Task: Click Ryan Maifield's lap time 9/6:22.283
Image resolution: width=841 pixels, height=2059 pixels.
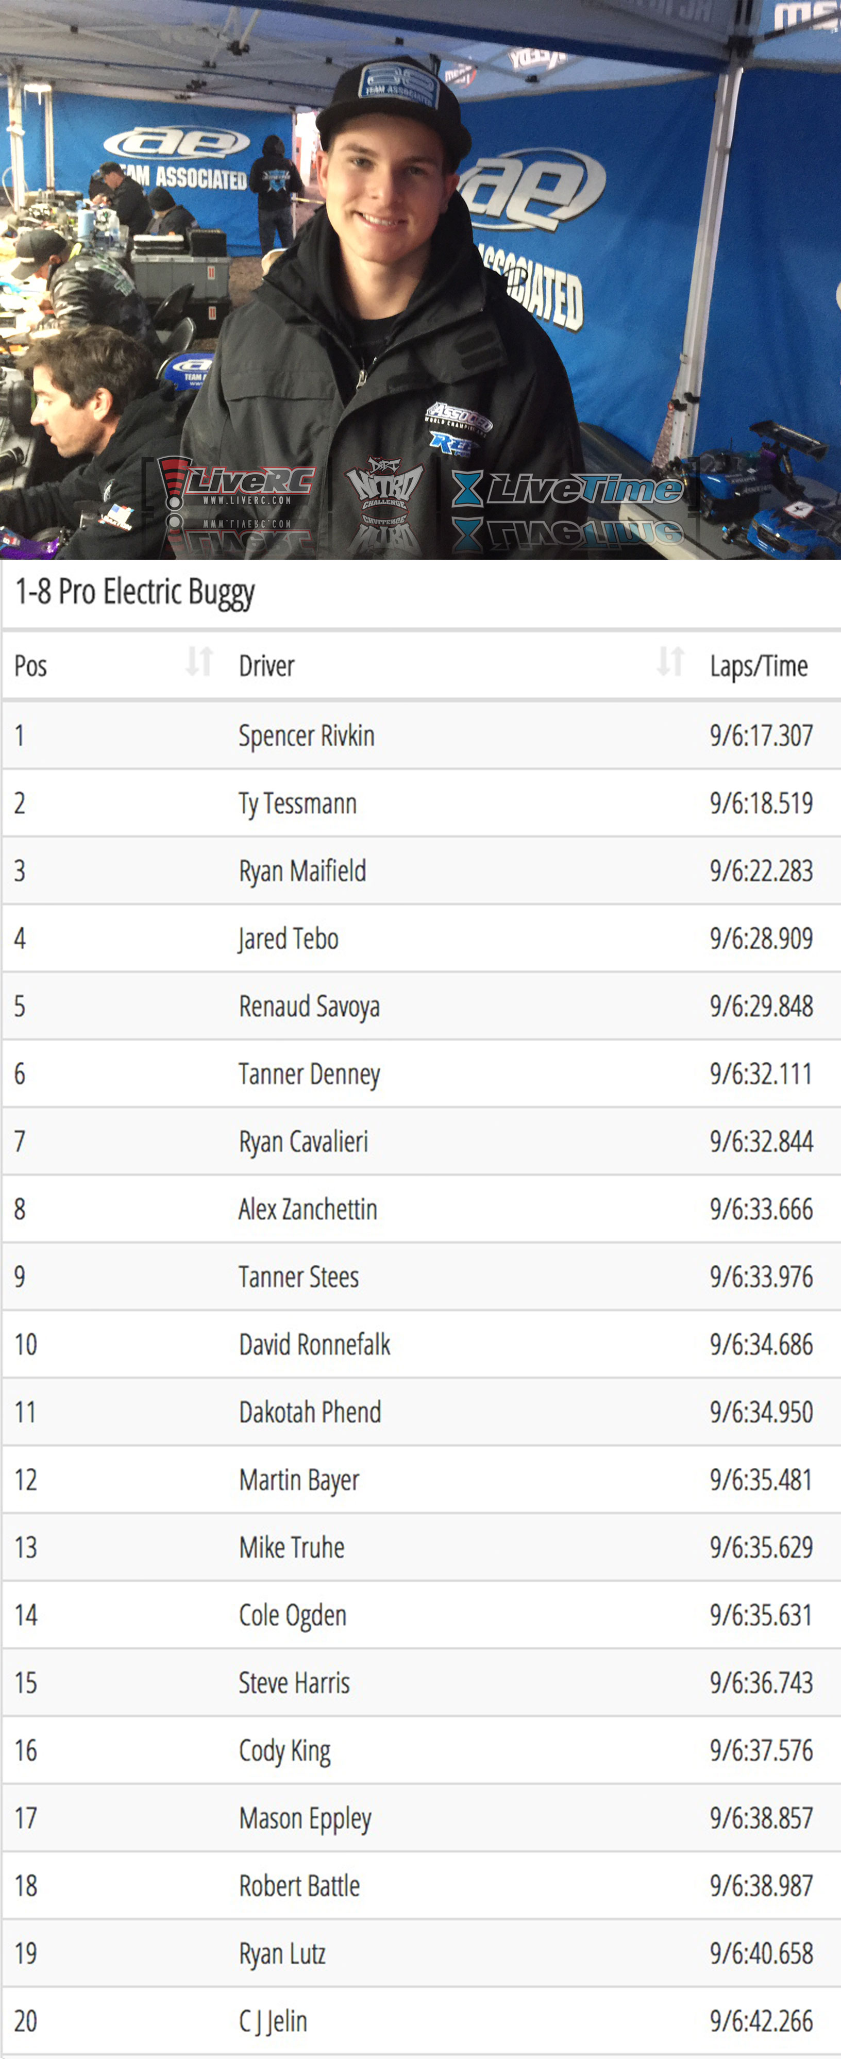Action: (761, 871)
